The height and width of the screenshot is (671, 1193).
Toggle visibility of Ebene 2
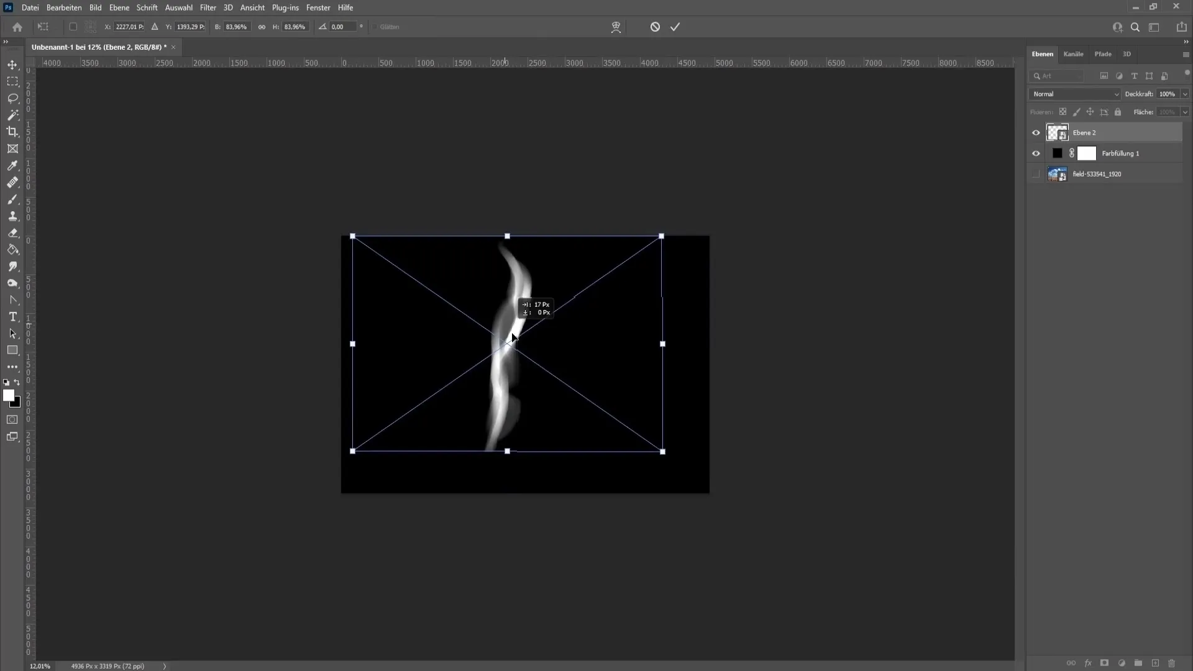point(1036,132)
